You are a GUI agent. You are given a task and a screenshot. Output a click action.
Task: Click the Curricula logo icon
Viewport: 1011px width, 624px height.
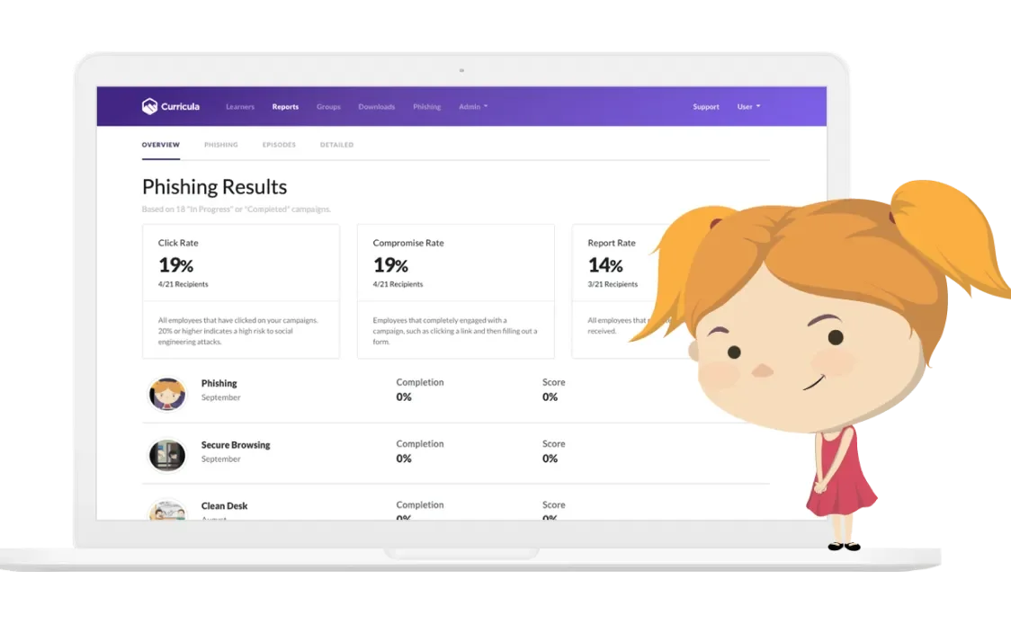(149, 106)
